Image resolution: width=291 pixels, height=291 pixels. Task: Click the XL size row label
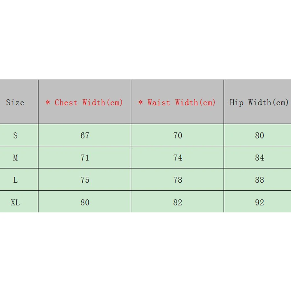point(15,202)
